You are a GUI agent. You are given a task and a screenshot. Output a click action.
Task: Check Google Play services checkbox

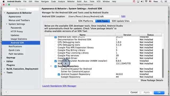pyautogui.click(x=56, y=55)
